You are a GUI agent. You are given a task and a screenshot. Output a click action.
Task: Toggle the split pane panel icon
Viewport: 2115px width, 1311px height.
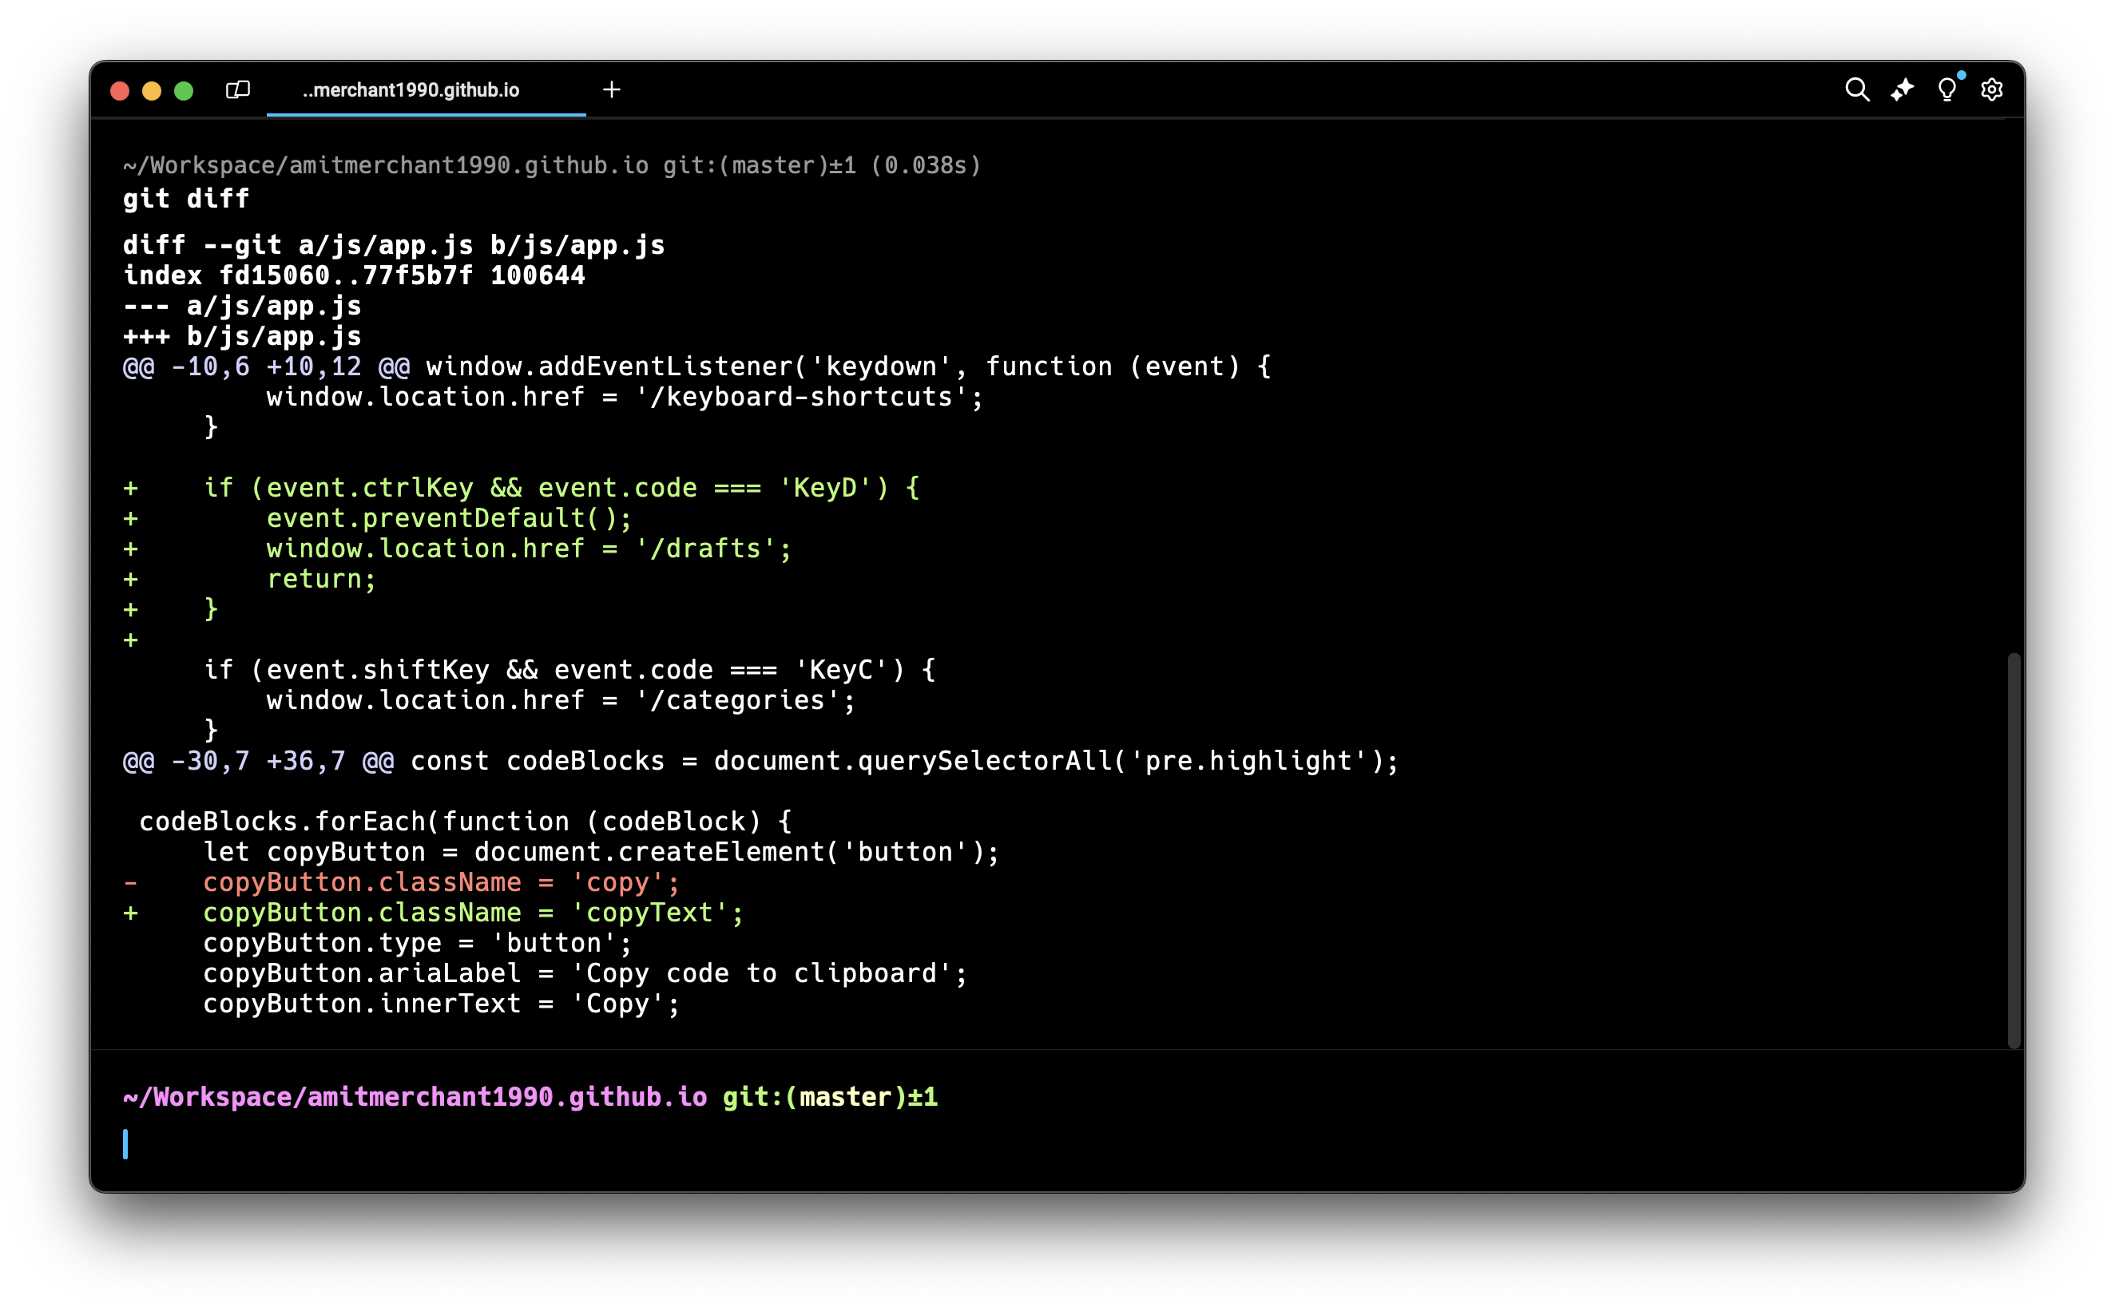237,90
